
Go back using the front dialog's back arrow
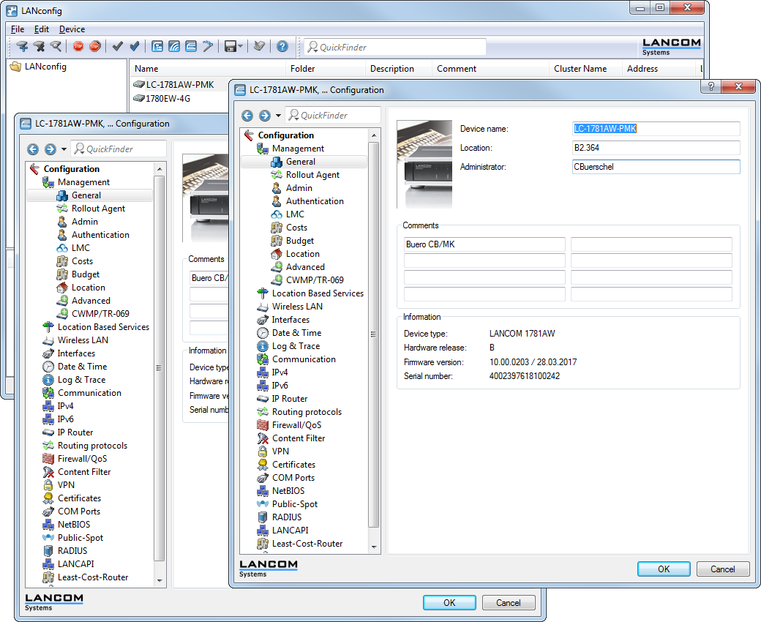247,116
